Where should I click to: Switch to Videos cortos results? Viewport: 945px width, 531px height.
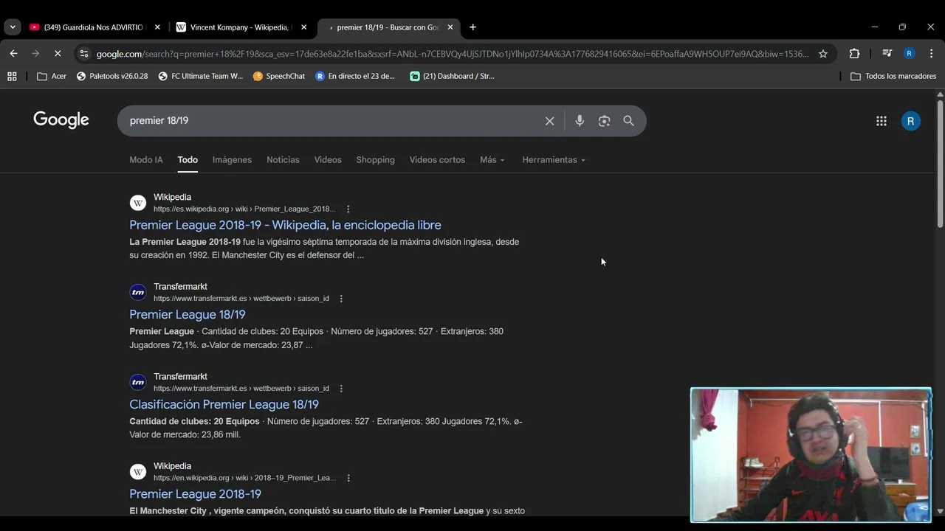click(x=437, y=160)
